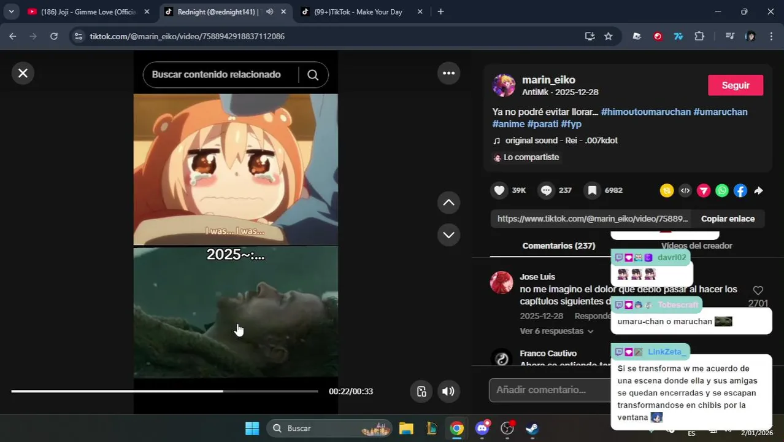Open League of Legends from taskbar
784x442 pixels.
[x=432, y=428]
